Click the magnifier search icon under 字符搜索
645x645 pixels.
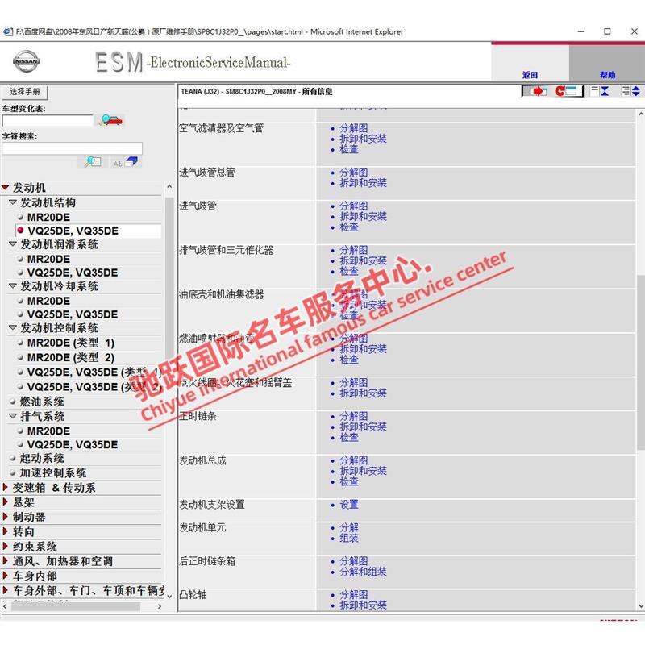[x=93, y=162]
